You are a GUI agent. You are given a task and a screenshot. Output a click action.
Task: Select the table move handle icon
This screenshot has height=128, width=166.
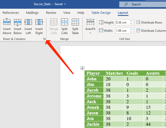82,68
